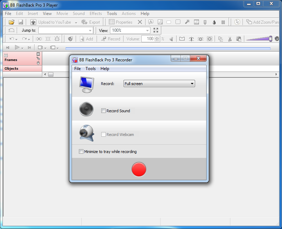
Task: Open the Record mode Full screen dropdown
Action: point(159,84)
